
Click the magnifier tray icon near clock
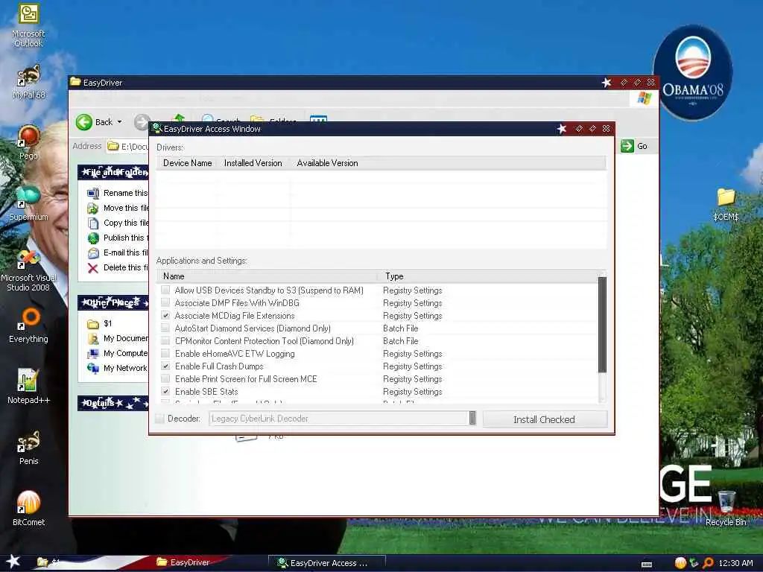pyautogui.click(x=708, y=563)
